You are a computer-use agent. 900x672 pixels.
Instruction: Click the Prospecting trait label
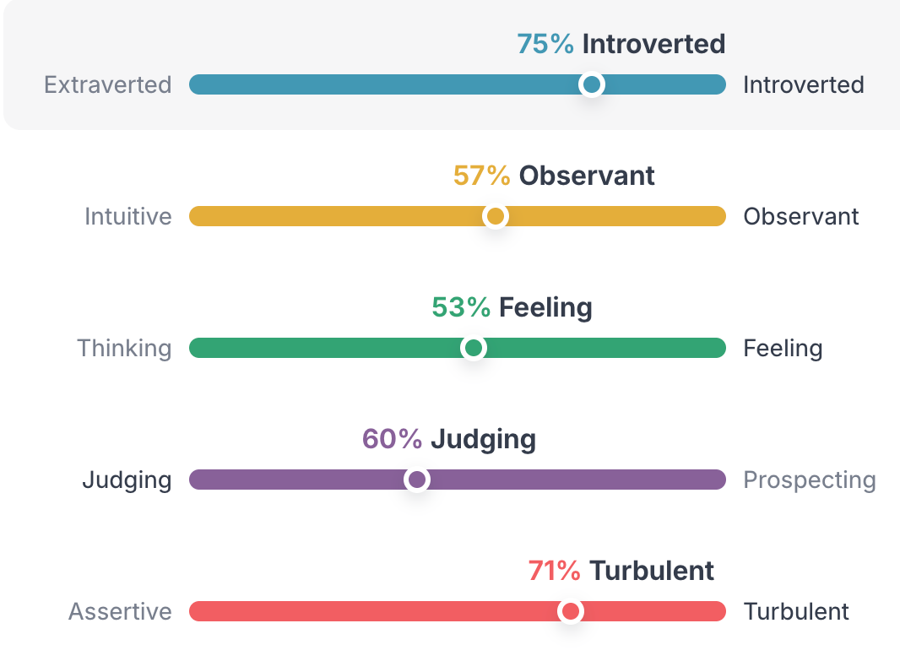tap(809, 480)
